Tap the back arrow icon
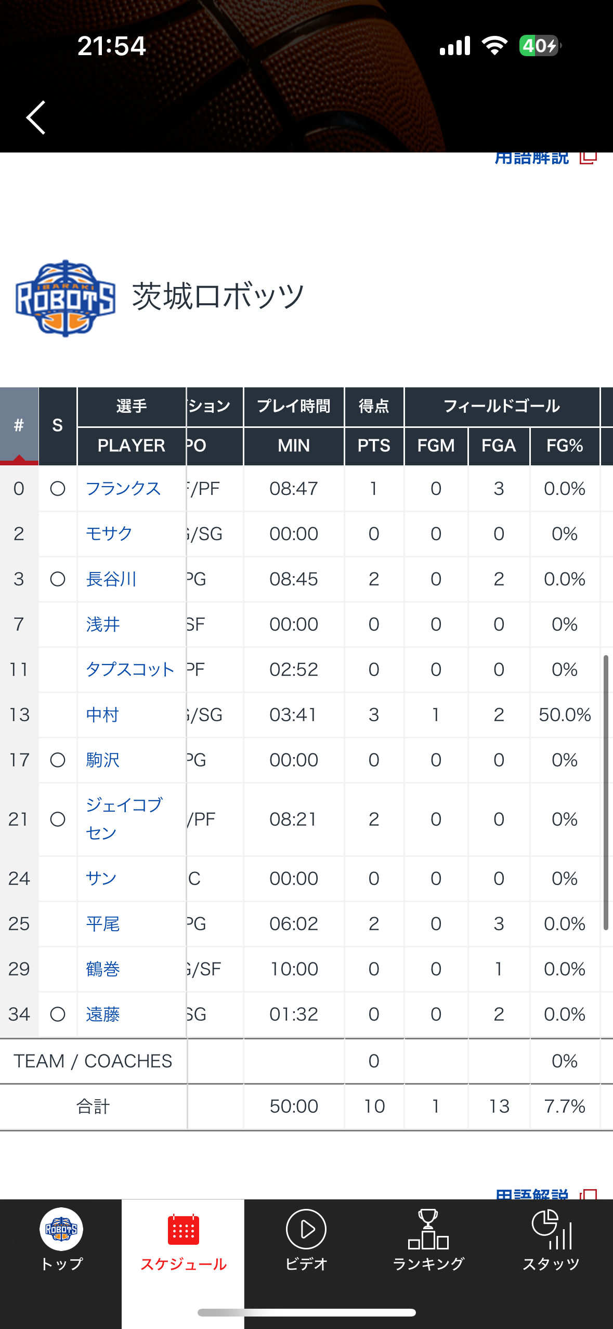The width and height of the screenshot is (613, 1329). click(36, 118)
